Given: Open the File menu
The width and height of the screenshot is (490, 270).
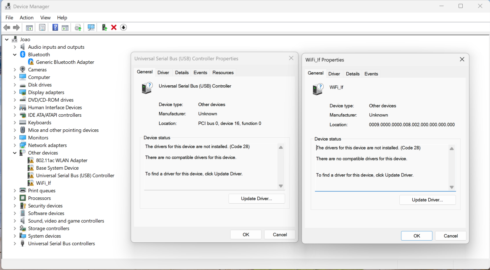Looking at the screenshot, I should (x=9, y=18).
